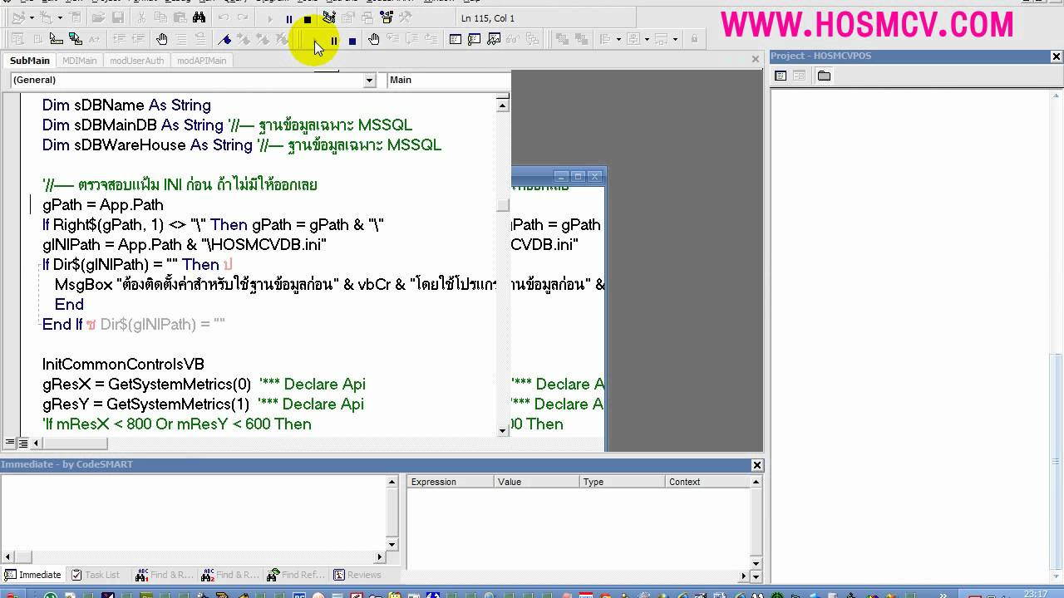This screenshot has width=1064, height=598.
Task: Click code editor vertical scrollbar down arrow
Action: tap(503, 430)
